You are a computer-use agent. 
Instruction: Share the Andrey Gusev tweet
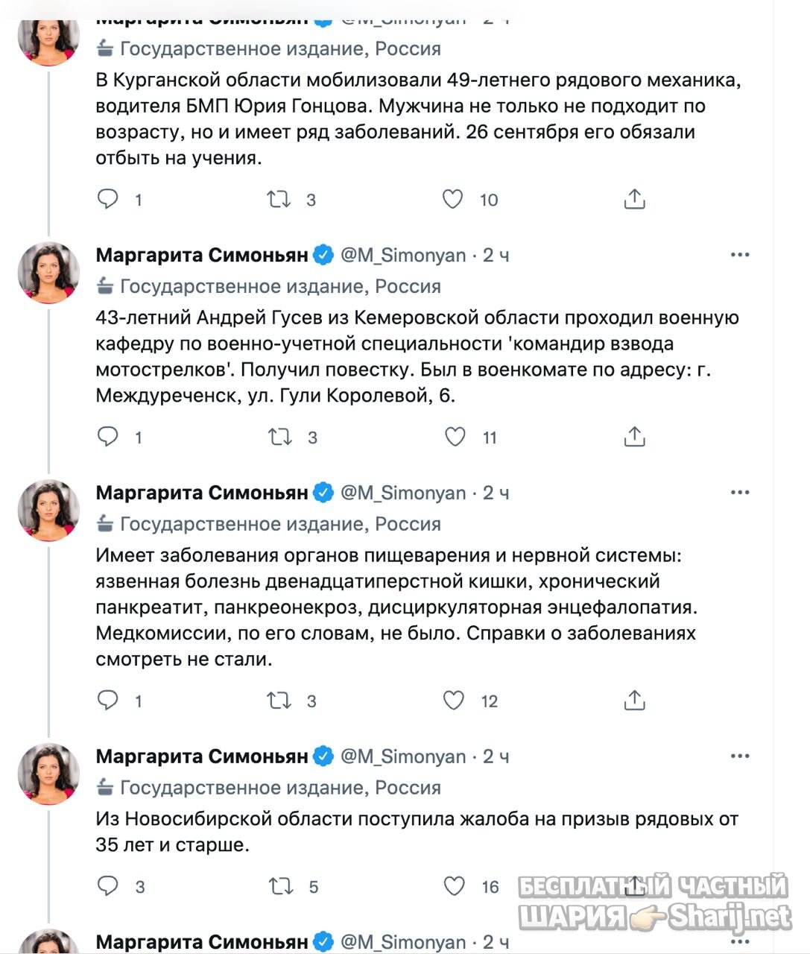(x=634, y=437)
